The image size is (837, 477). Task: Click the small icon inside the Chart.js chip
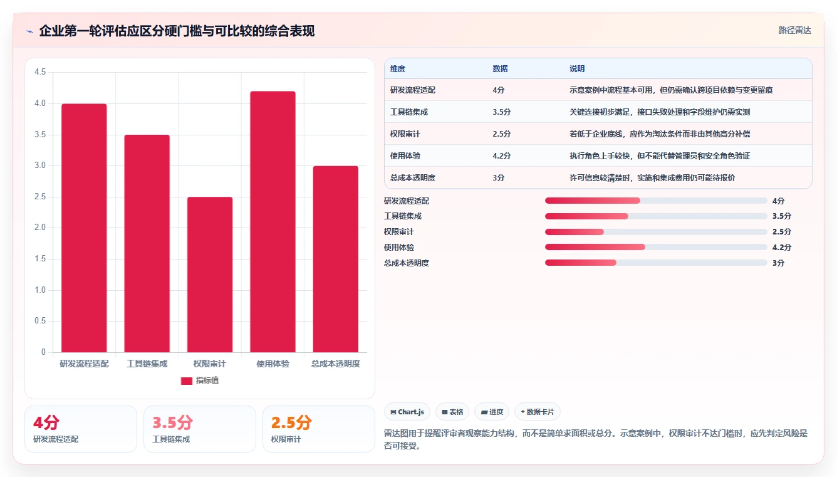(393, 412)
